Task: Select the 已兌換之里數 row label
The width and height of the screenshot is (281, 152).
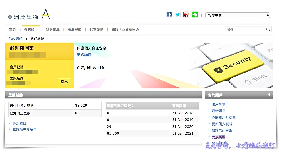Action: [20, 113]
